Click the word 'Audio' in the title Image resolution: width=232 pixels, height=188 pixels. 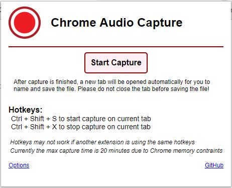point(117,23)
